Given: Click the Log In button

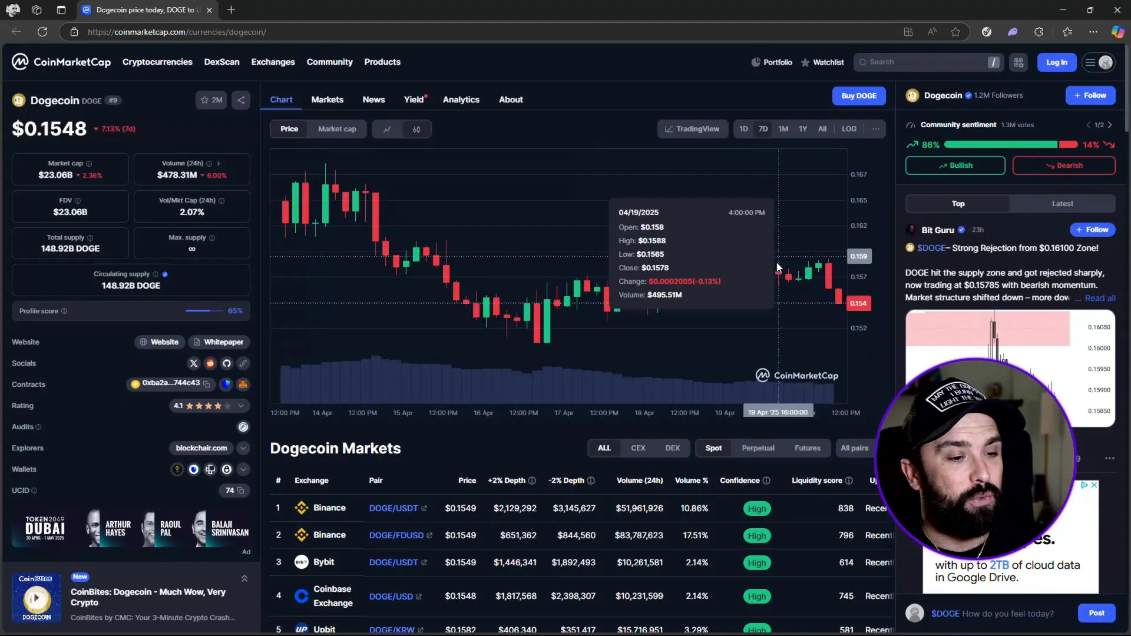Looking at the screenshot, I should 1056,62.
